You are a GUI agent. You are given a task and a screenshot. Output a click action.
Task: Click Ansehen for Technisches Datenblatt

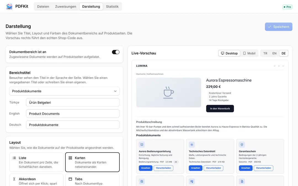[196, 168]
